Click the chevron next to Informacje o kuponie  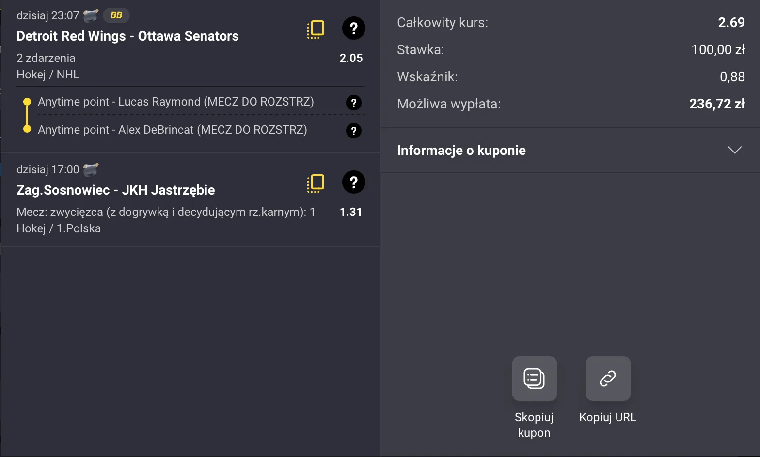click(735, 150)
